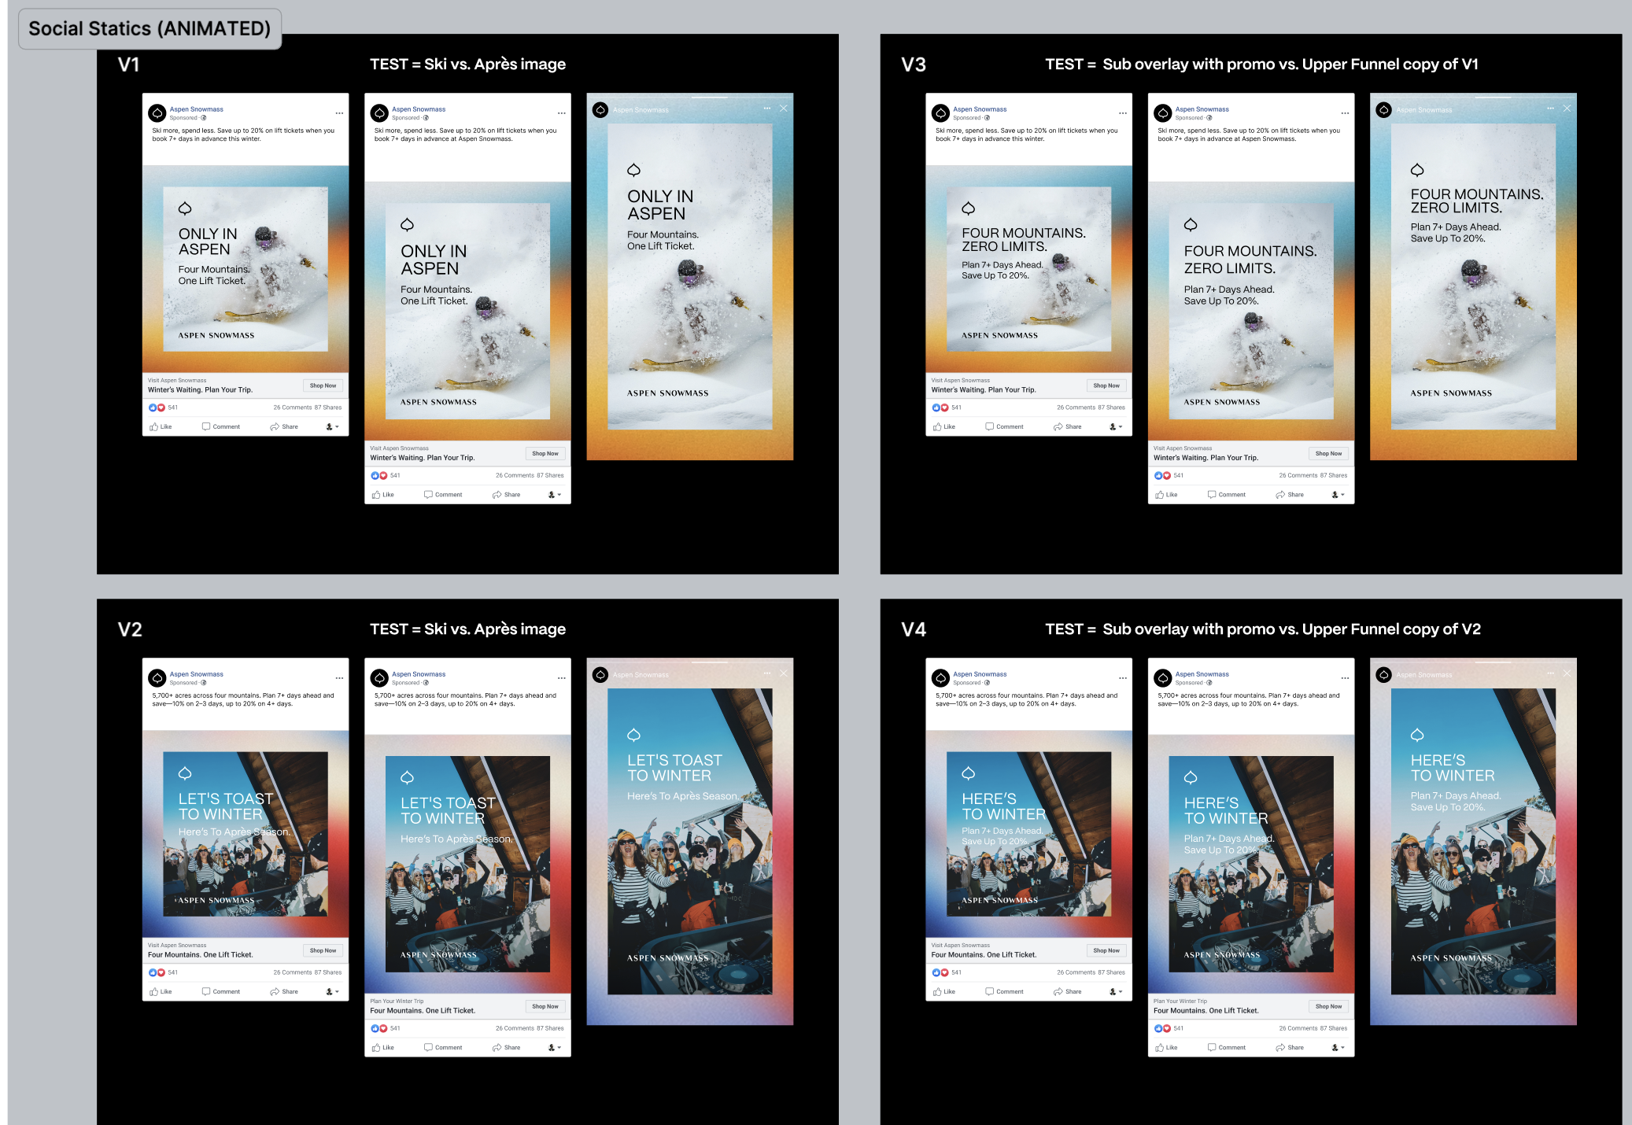The height and width of the screenshot is (1125, 1632).
Task: Expand profile switcher on V4's first ad
Action: [x=1116, y=991]
